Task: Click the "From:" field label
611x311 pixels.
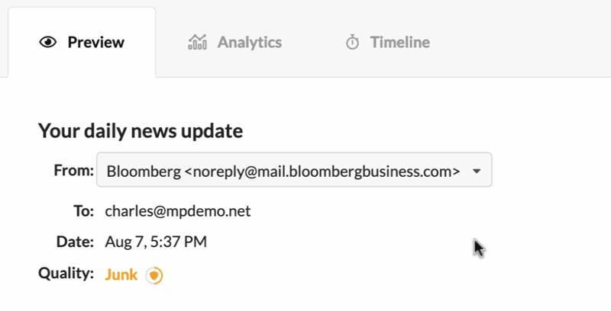Action: [x=73, y=170]
